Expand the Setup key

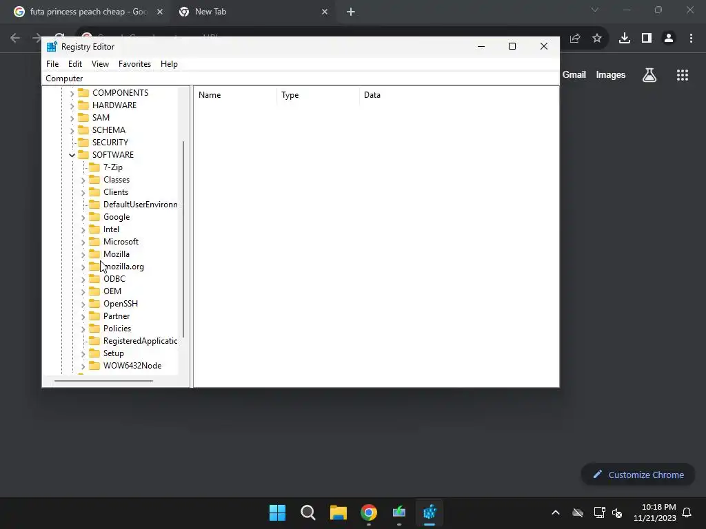(x=83, y=354)
